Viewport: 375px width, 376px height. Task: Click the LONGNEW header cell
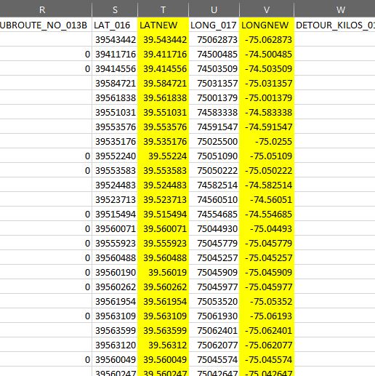pos(267,25)
